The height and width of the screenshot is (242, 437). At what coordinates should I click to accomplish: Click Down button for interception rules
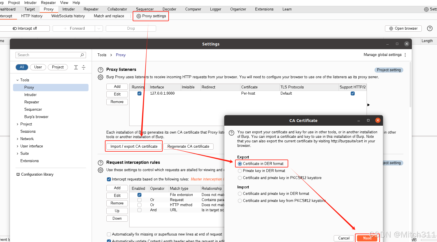point(117,219)
